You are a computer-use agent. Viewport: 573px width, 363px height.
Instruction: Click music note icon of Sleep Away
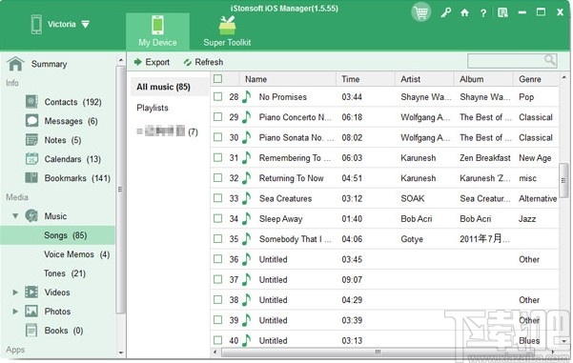(247, 219)
